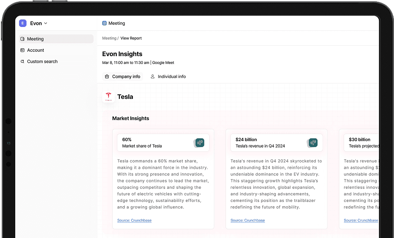Viewport: 394px width, 238px height.
Task: Click the Meeting title in the top header
Action: pos(116,23)
